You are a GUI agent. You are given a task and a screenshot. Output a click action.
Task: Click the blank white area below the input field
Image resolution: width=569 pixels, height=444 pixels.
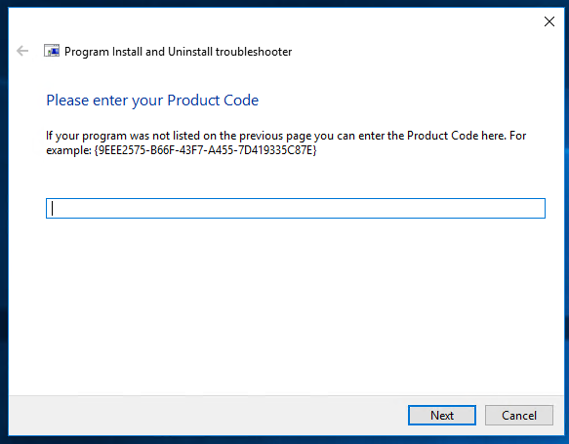tap(286, 304)
